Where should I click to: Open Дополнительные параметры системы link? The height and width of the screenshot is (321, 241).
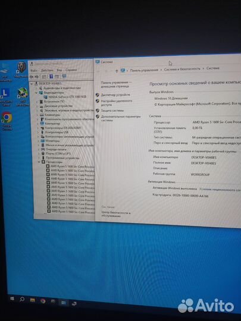pyautogui.click(x=121, y=118)
